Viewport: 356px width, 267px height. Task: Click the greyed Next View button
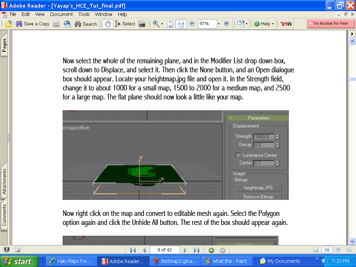222,250
